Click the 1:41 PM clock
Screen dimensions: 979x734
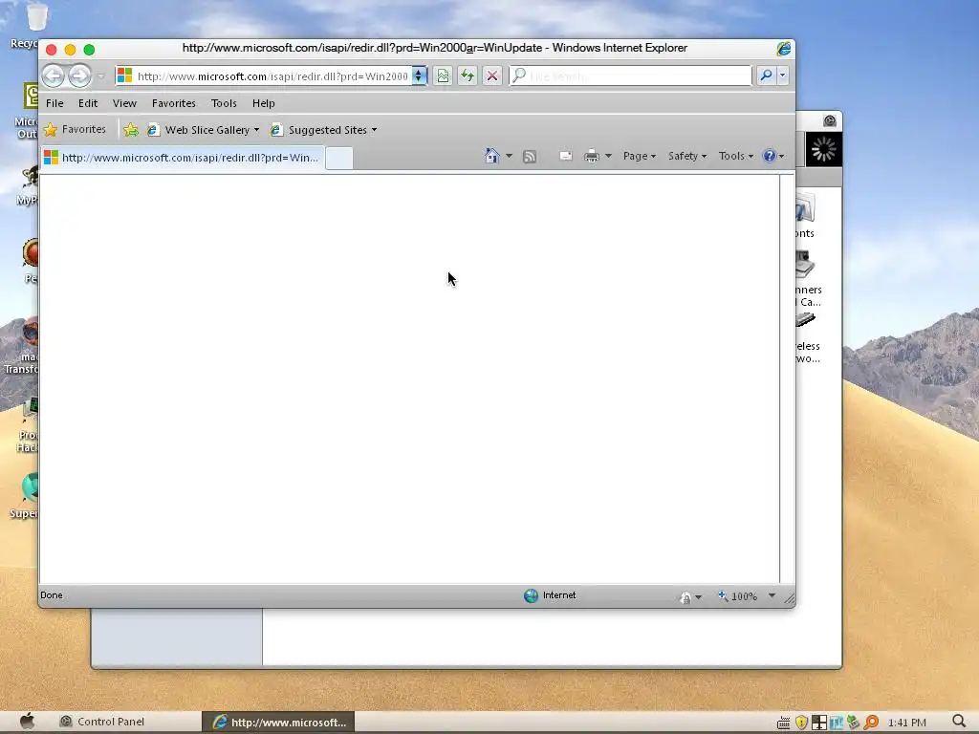(x=906, y=723)
